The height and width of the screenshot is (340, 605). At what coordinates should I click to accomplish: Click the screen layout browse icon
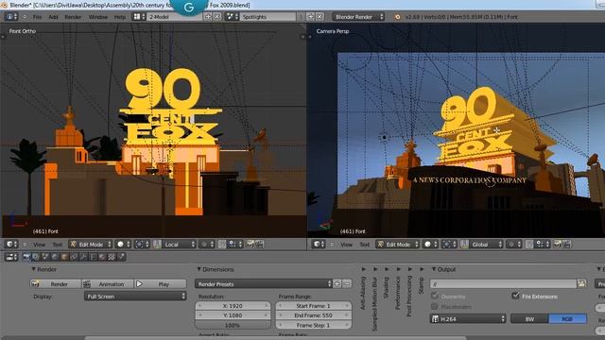(138, 17)
